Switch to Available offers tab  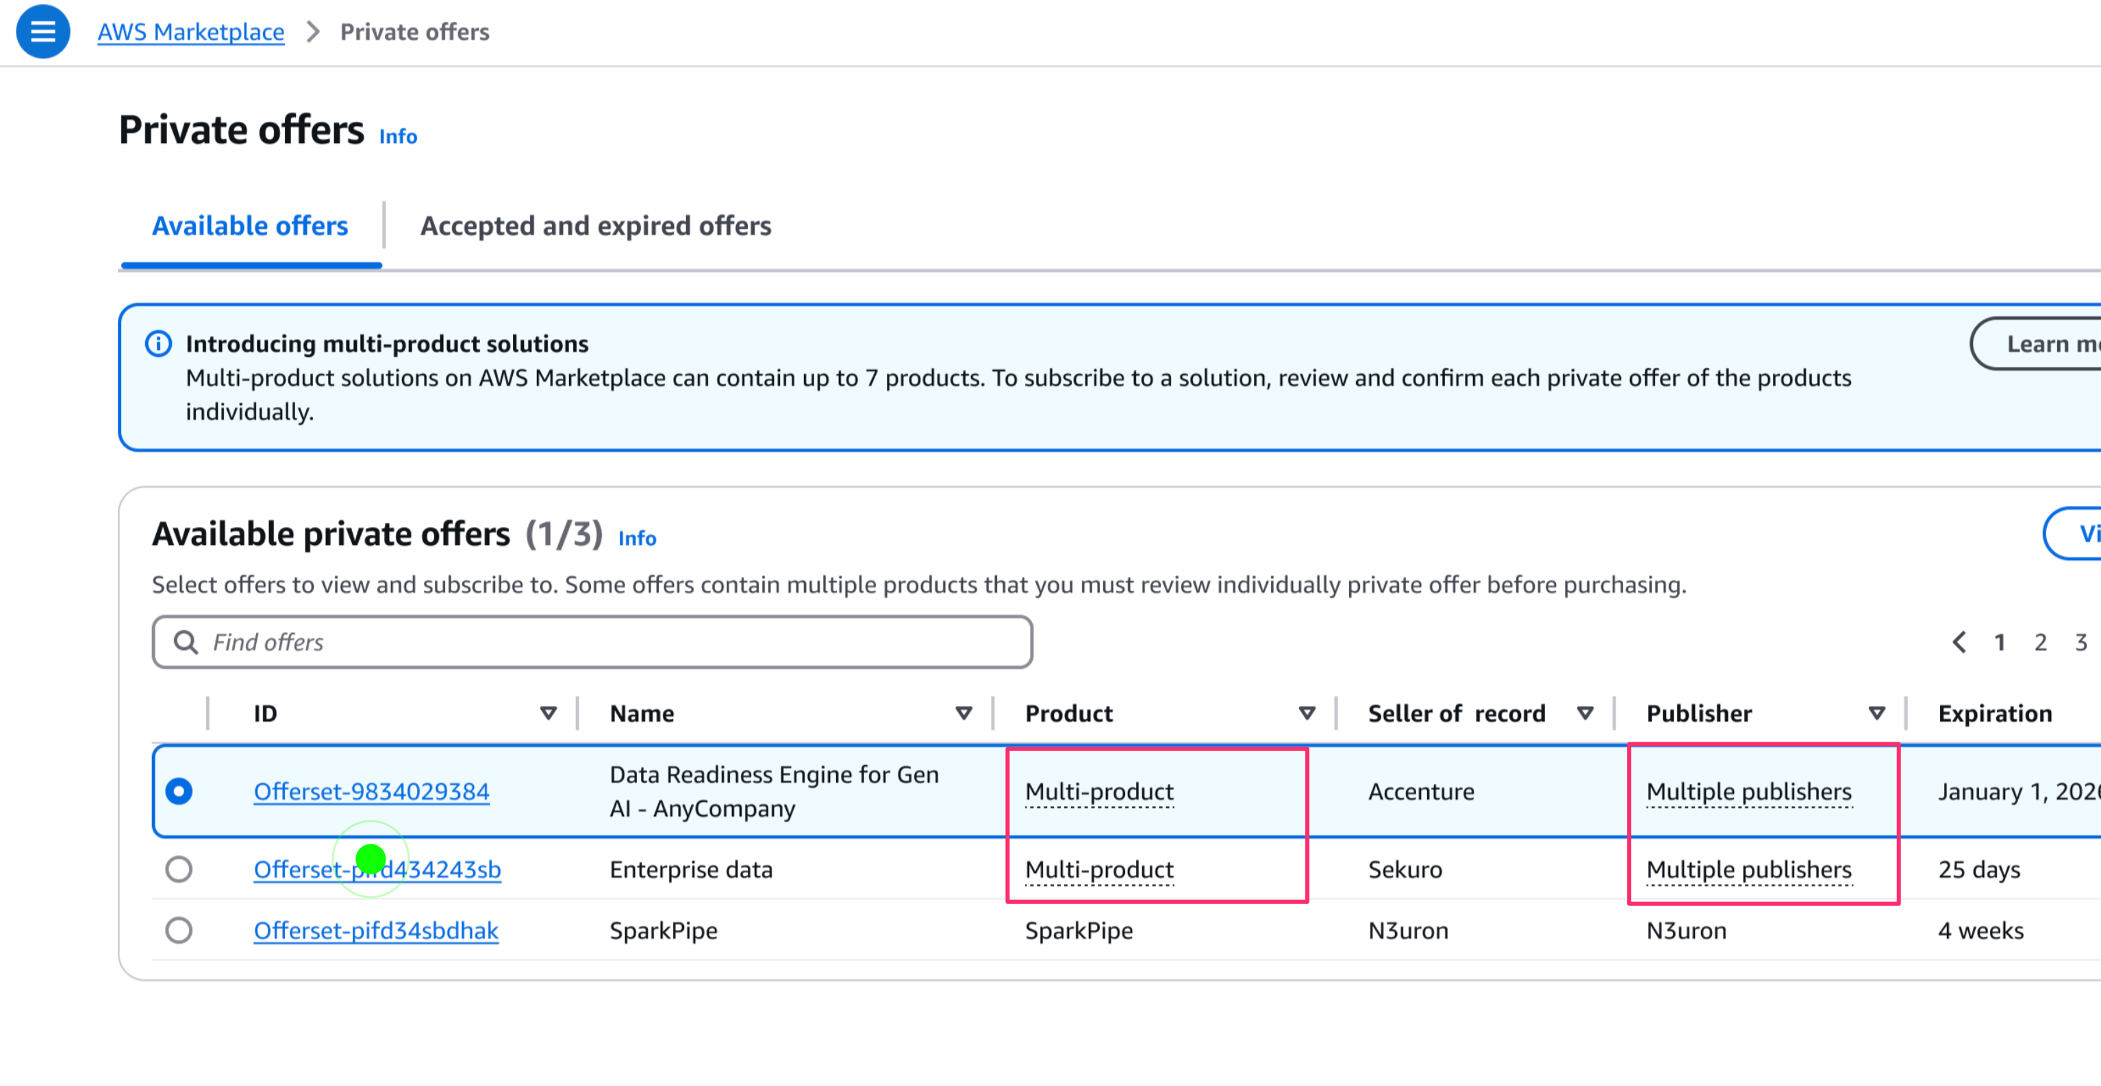pos(251,226)
